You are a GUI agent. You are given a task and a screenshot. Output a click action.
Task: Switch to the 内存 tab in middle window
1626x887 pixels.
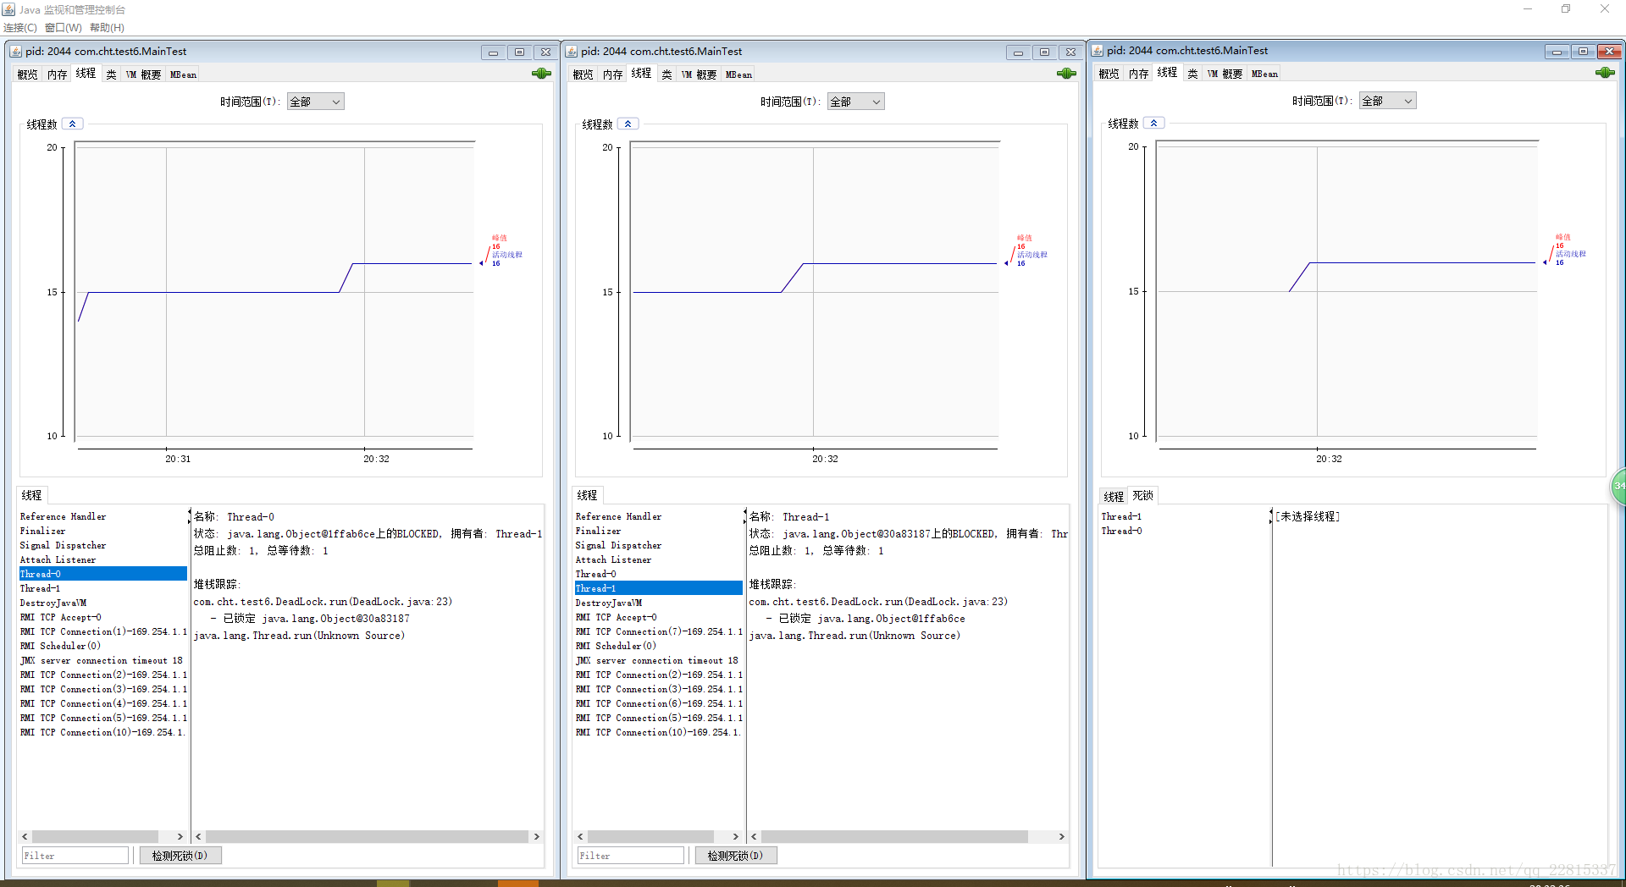coord(612,74)
